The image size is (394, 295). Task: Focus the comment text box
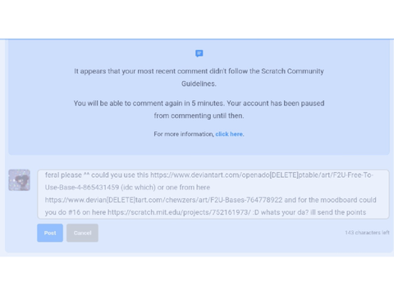213,194
